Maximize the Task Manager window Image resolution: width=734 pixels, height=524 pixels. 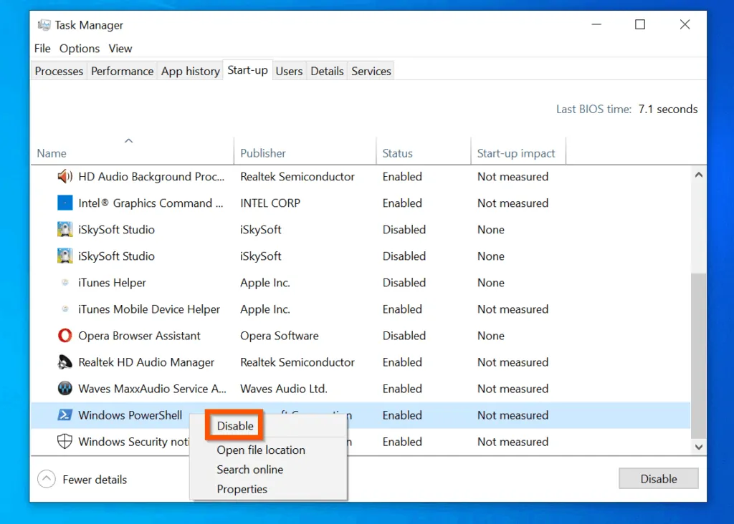pos(640,24)
